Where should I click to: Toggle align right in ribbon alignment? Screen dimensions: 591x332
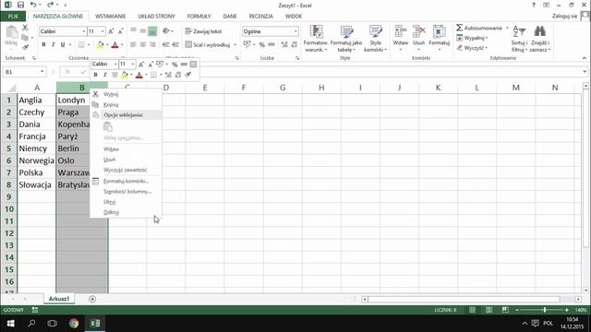pos(152,45)
